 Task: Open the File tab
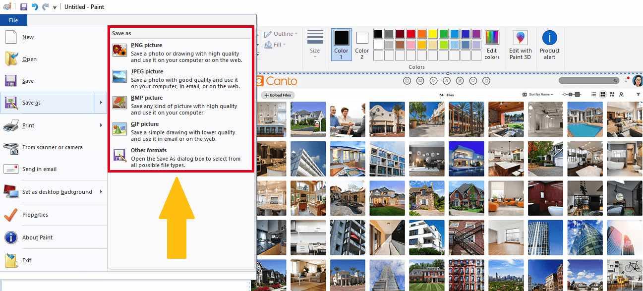click(x=13, y=20)
